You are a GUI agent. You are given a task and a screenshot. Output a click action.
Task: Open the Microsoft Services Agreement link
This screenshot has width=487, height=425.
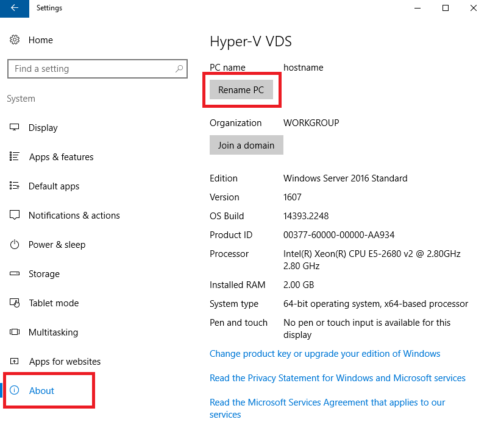[327, 408]
